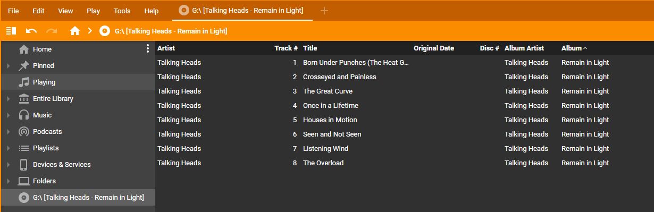Expand the Playlists tree node

point(8,148)
